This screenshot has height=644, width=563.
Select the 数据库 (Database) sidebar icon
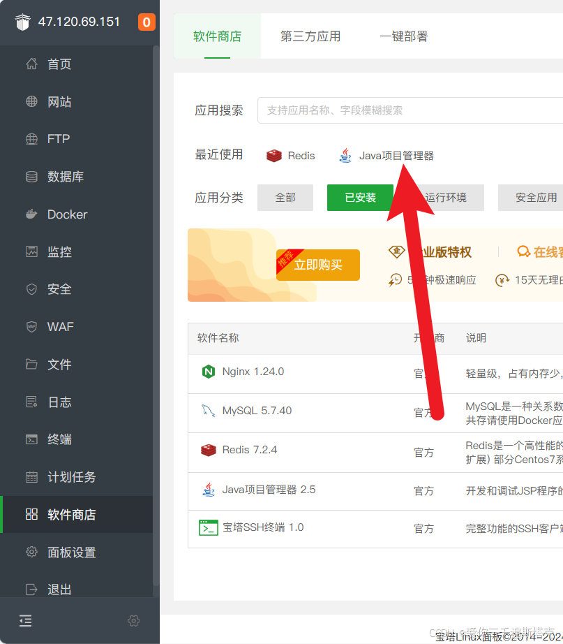tap(59, 176)
